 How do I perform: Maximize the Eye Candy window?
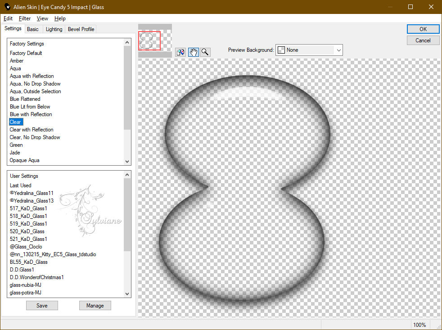[410, 7]
